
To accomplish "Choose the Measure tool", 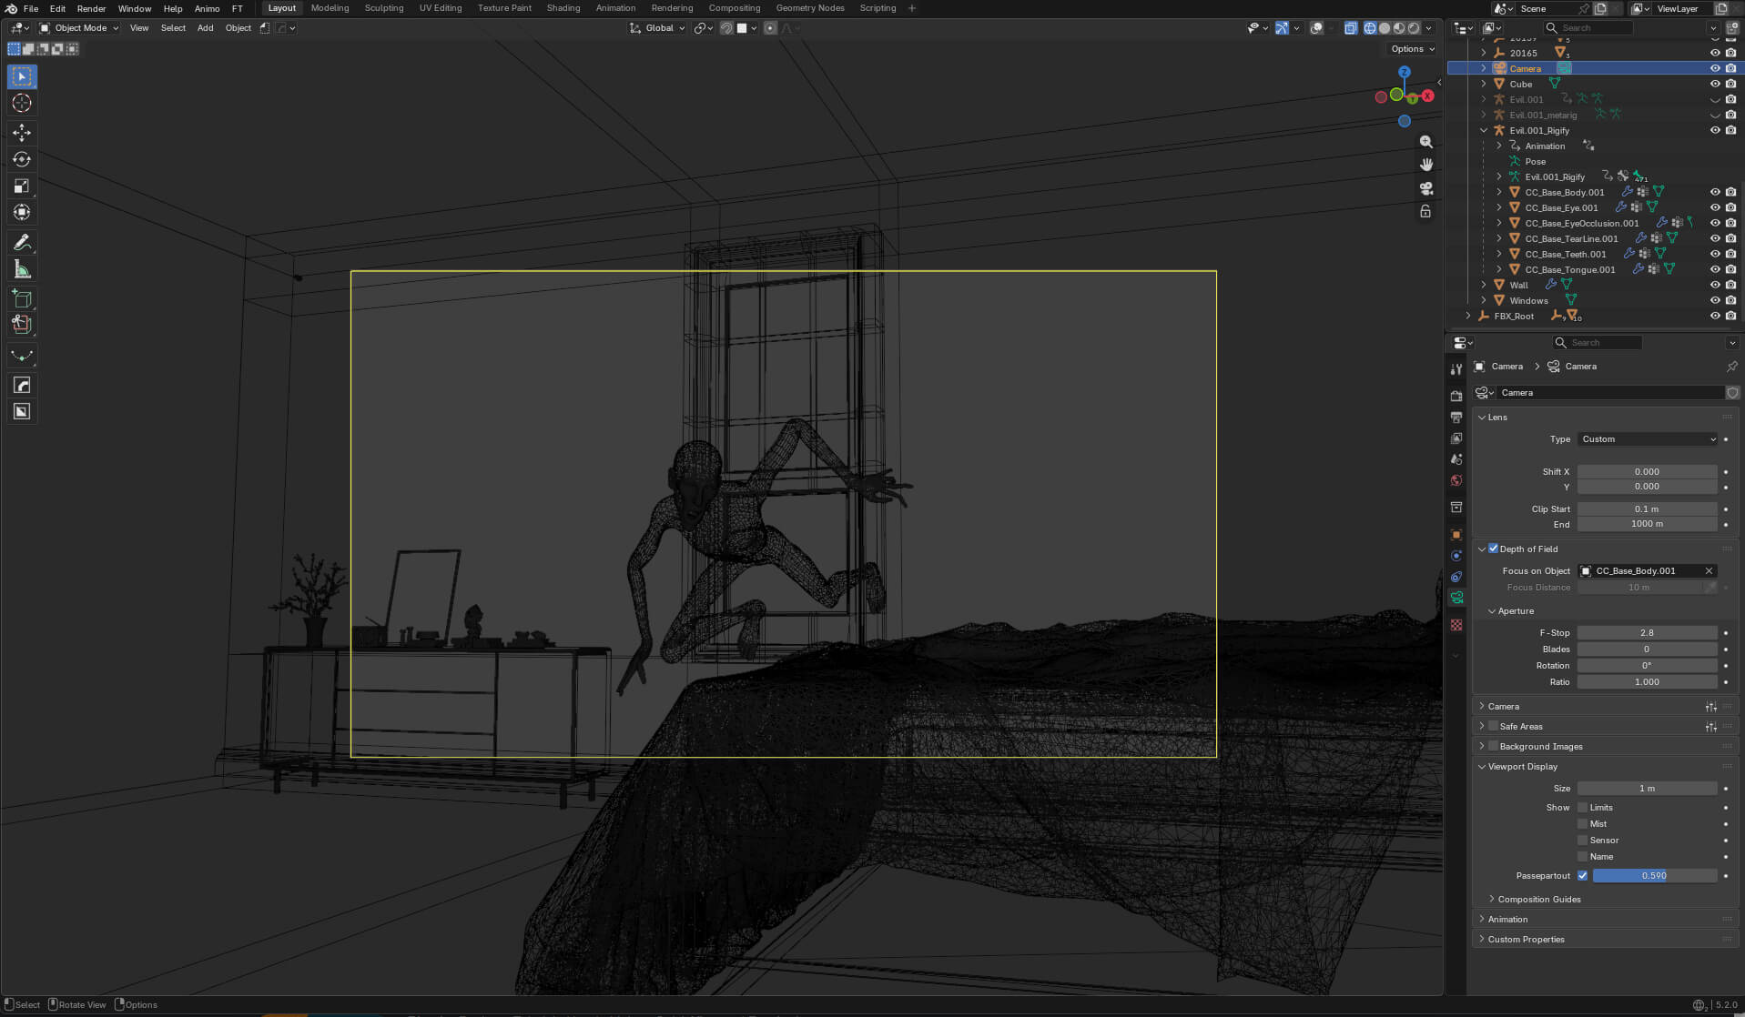I will [x=22, y=269].
